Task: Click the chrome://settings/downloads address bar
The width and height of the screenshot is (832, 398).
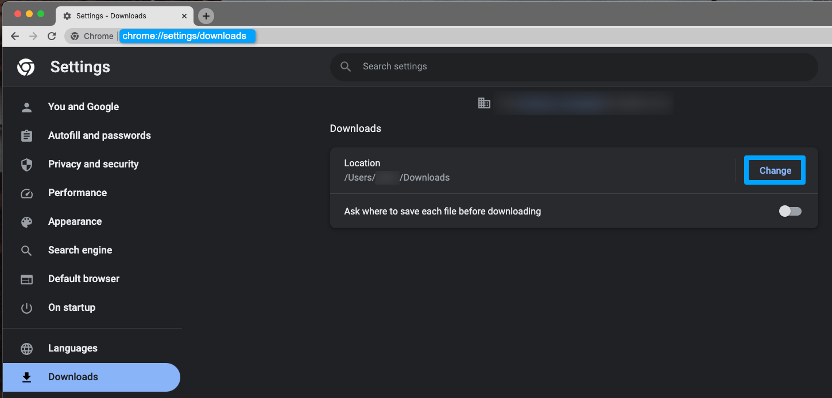Action: tap(185, 36)
